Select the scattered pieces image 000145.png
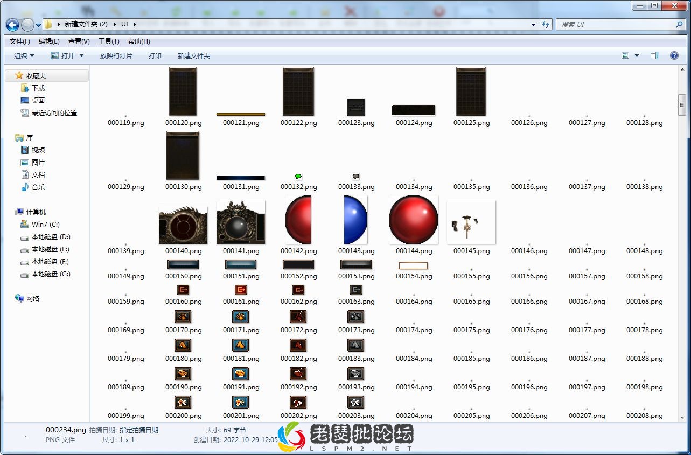691x455 pixels. pyautogui.click(x=471, y=222)
